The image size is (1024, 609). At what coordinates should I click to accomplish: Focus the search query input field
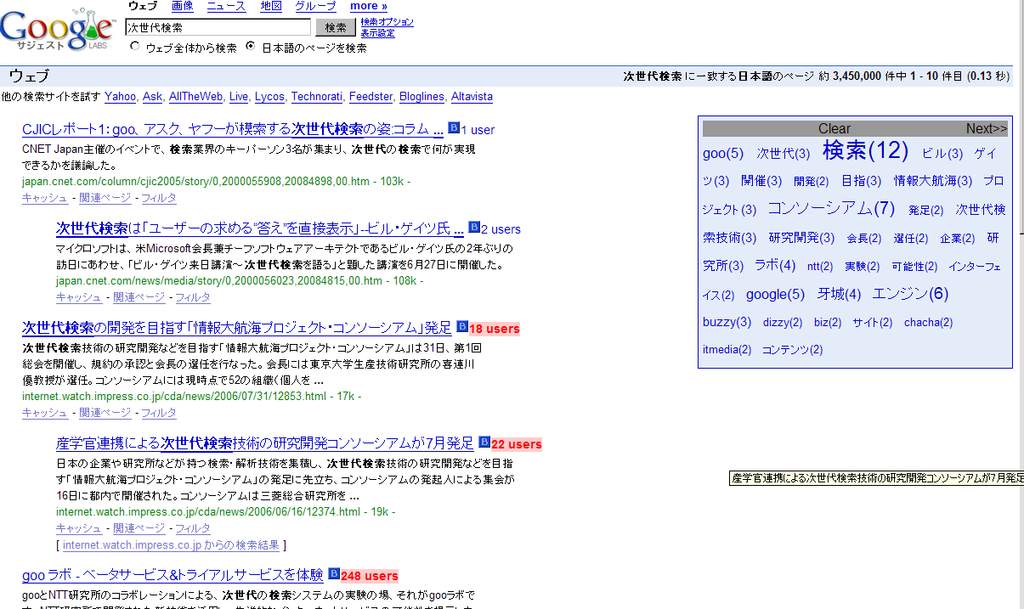point(218,27)
